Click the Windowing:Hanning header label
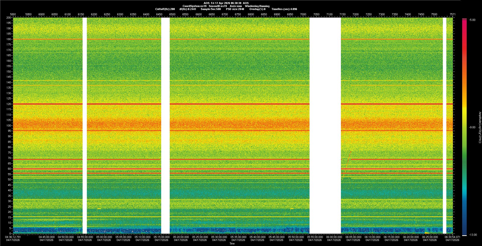 [257, 6]
